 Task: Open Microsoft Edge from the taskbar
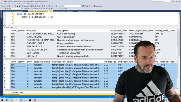[x=7, y=100]
